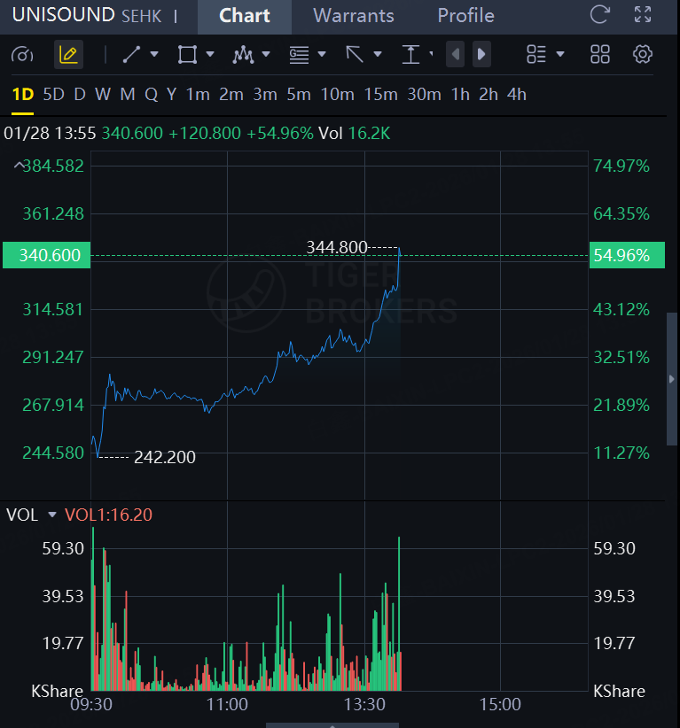Select the 3m interval
The image size is (680, 728).
265,95
